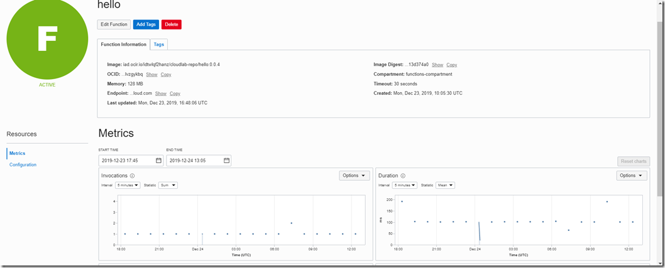Click the blue Add Tags button
665x268 pixels.
[x=146, y=24]
